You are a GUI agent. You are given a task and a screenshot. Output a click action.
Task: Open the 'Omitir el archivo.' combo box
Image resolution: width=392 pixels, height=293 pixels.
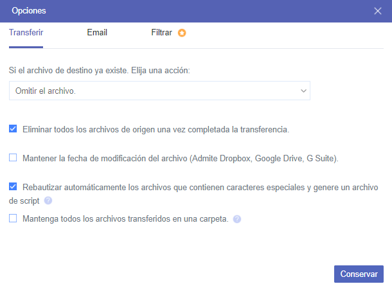154,91
